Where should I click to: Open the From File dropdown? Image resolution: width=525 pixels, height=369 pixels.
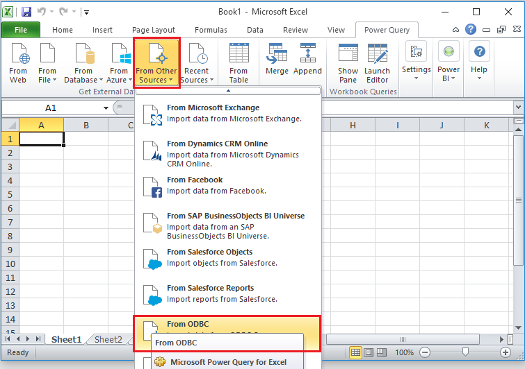[47, 63]
